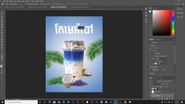Select the Zoom tool in the toolbox

click(x=2, y=60)
